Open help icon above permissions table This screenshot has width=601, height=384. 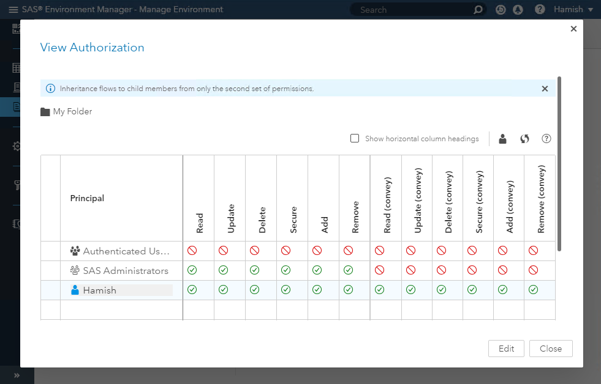pyautogui.click(x=546, y=139)
